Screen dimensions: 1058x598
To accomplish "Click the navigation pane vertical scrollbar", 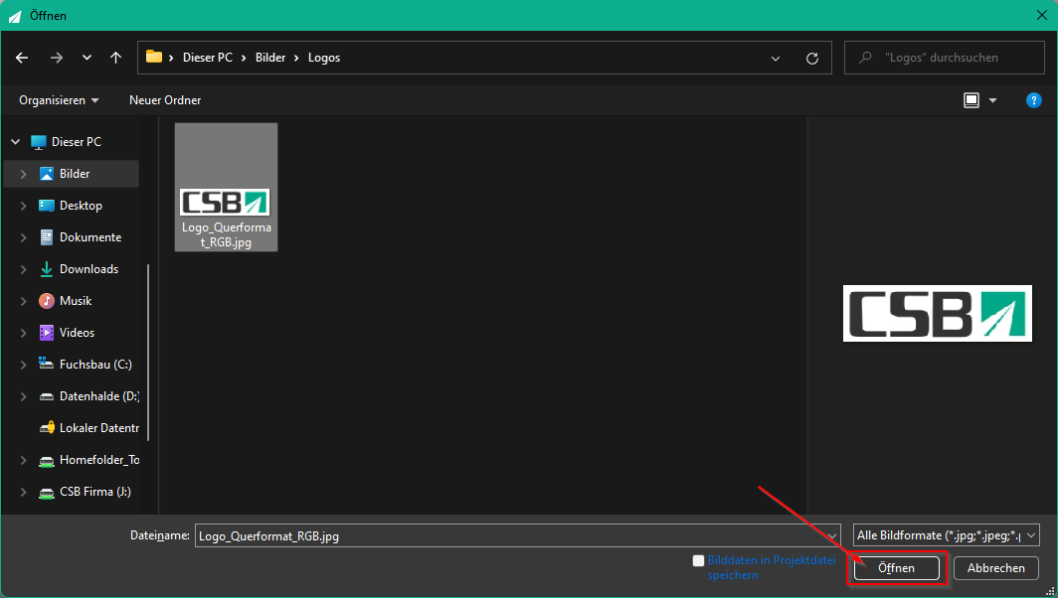I will [x=148, y=353].
